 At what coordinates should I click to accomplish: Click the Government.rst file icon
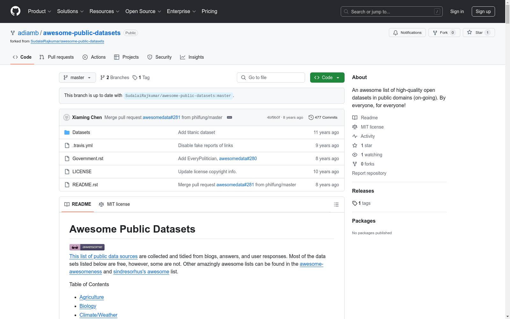pos(67,159)
